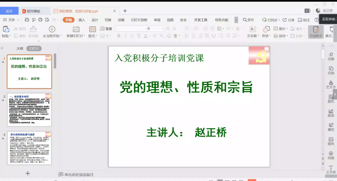Expand the 版式 layout dropdown

tap(93, 36)
